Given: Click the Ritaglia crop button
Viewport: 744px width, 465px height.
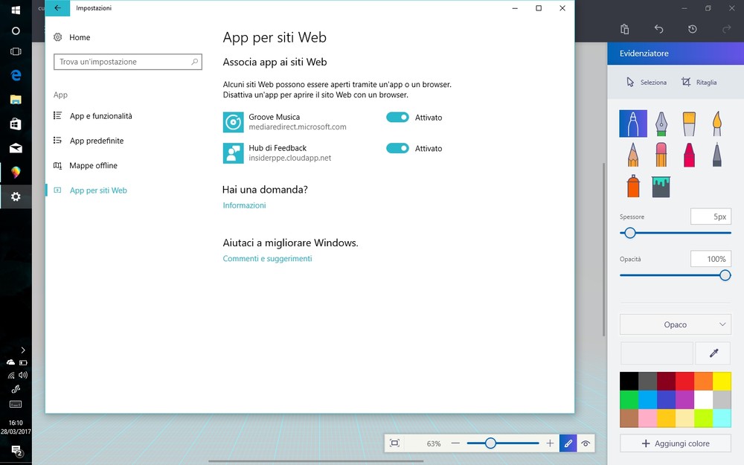Looking at the screenshot, I should pos(699,82).
